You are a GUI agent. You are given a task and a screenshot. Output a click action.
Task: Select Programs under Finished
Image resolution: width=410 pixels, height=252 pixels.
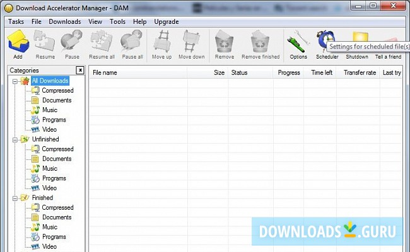click(x=54, y=237)
